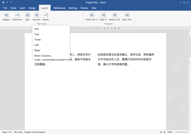191x134 pixels.
Task: Click the spacing After icon
Action: (127, 15)
